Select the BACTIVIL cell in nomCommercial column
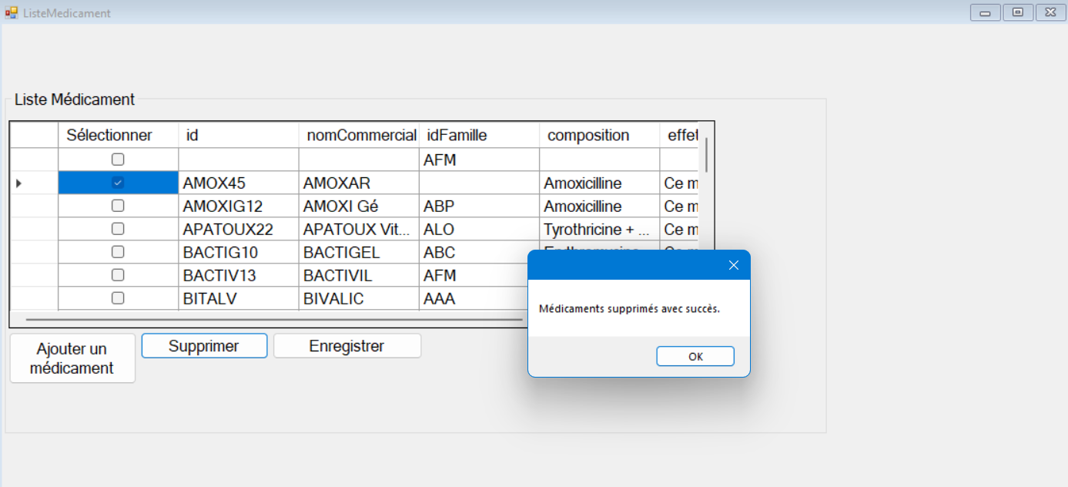 pos(359,275)
